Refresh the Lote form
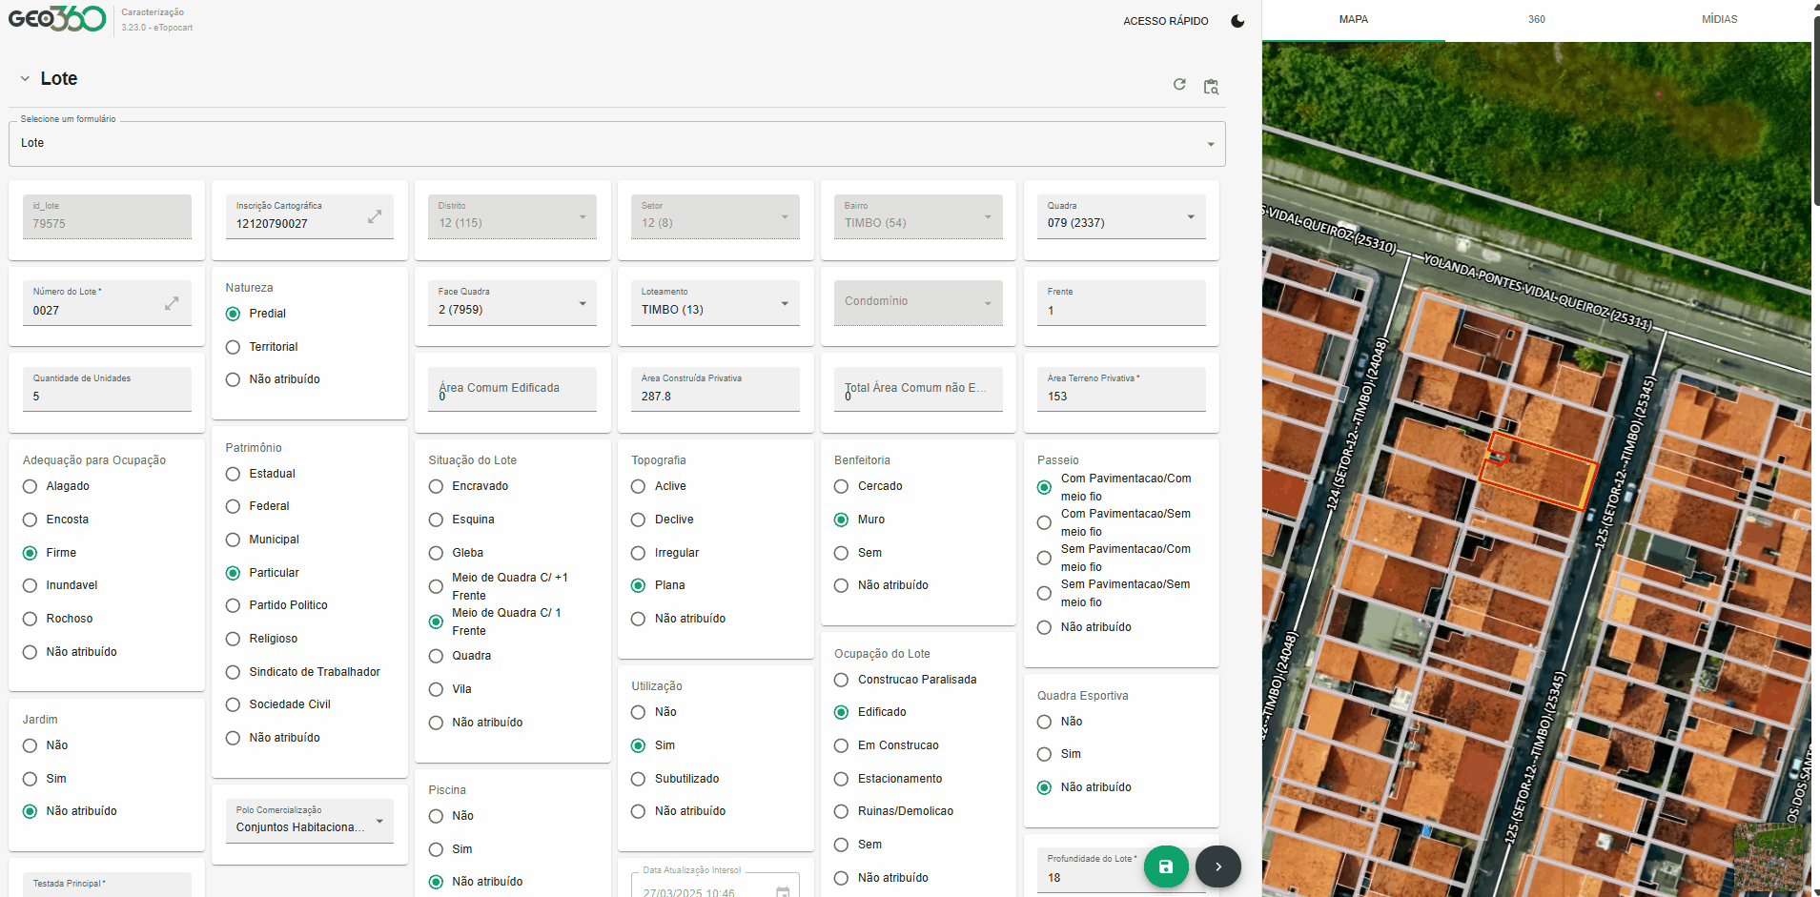1820x897 pixels. click(x=1179, y=85)
